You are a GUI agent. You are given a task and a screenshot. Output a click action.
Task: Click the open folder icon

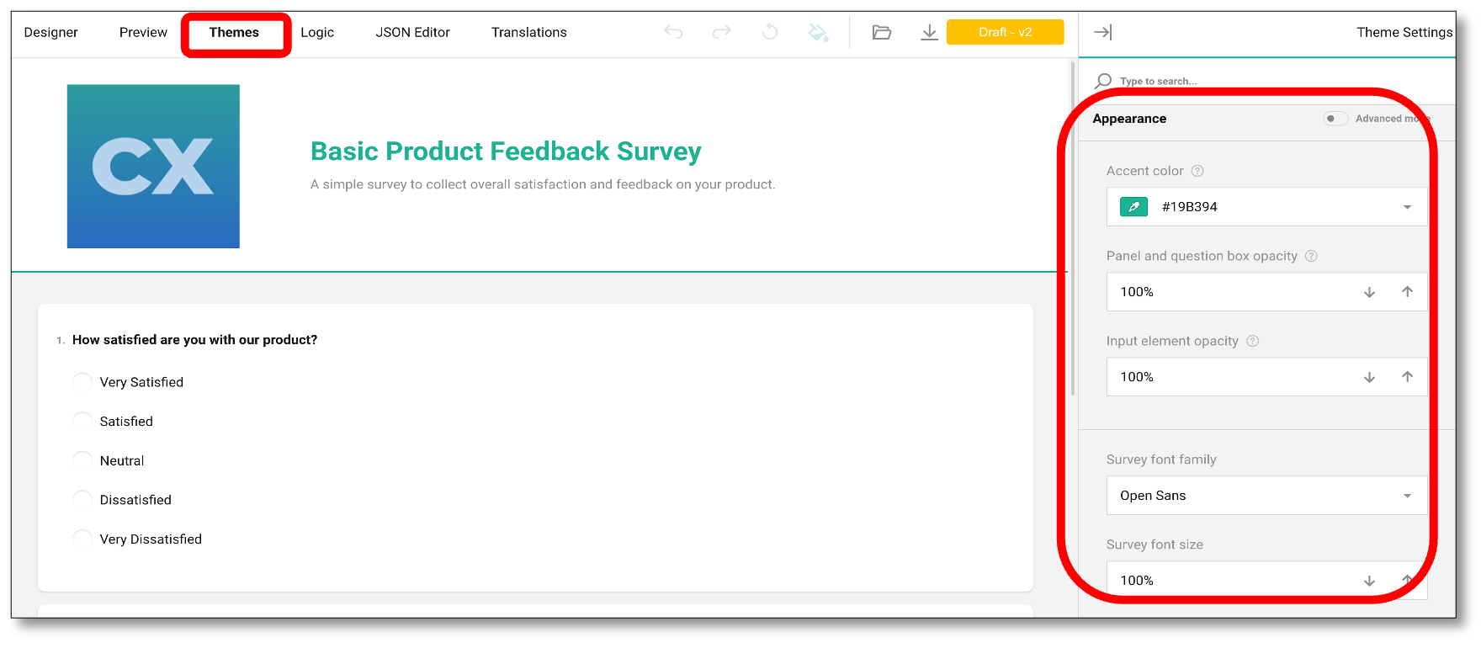click(881, 32)
